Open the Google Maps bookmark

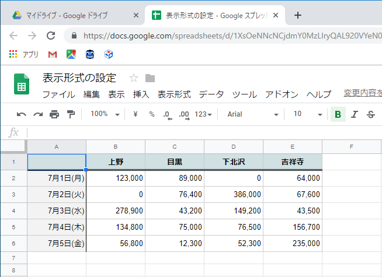coord(71,54)
